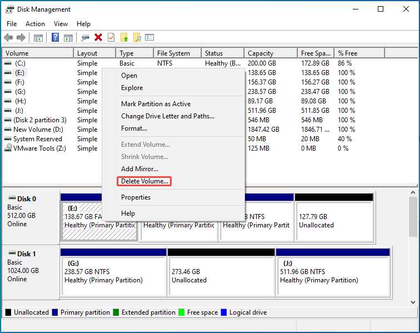Choose Format... in context menu
Screen dimensions: 420x333
coord(173,128)
